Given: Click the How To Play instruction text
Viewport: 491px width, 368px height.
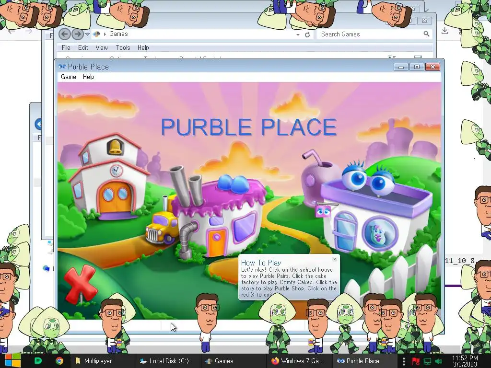Looking at the screenshot, I should coord(289,282).
